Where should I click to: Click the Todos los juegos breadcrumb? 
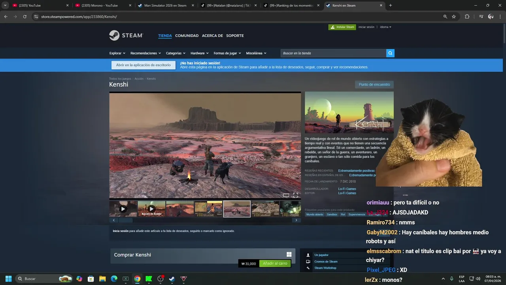click(120, 79)
